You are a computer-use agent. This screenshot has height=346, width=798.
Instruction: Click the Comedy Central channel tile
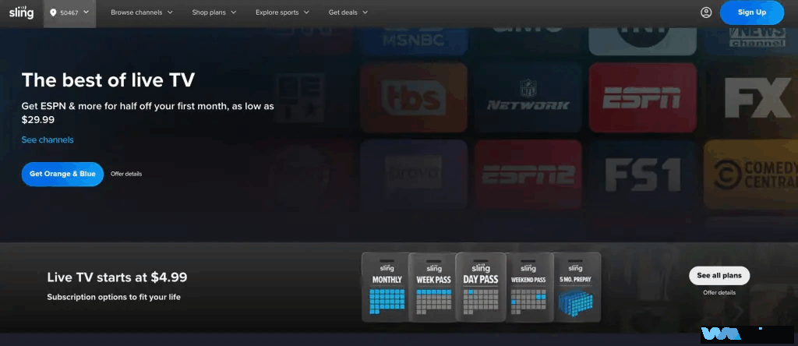point(751,175)
